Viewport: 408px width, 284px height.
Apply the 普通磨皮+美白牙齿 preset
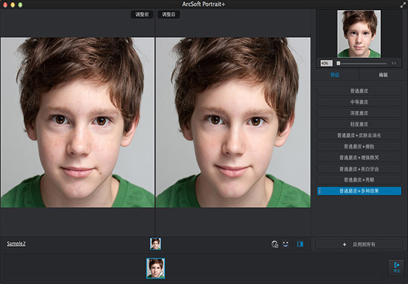359,169
